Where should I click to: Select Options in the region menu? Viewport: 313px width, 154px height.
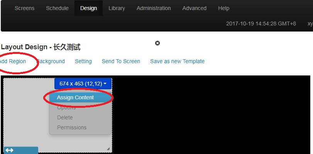66,108
